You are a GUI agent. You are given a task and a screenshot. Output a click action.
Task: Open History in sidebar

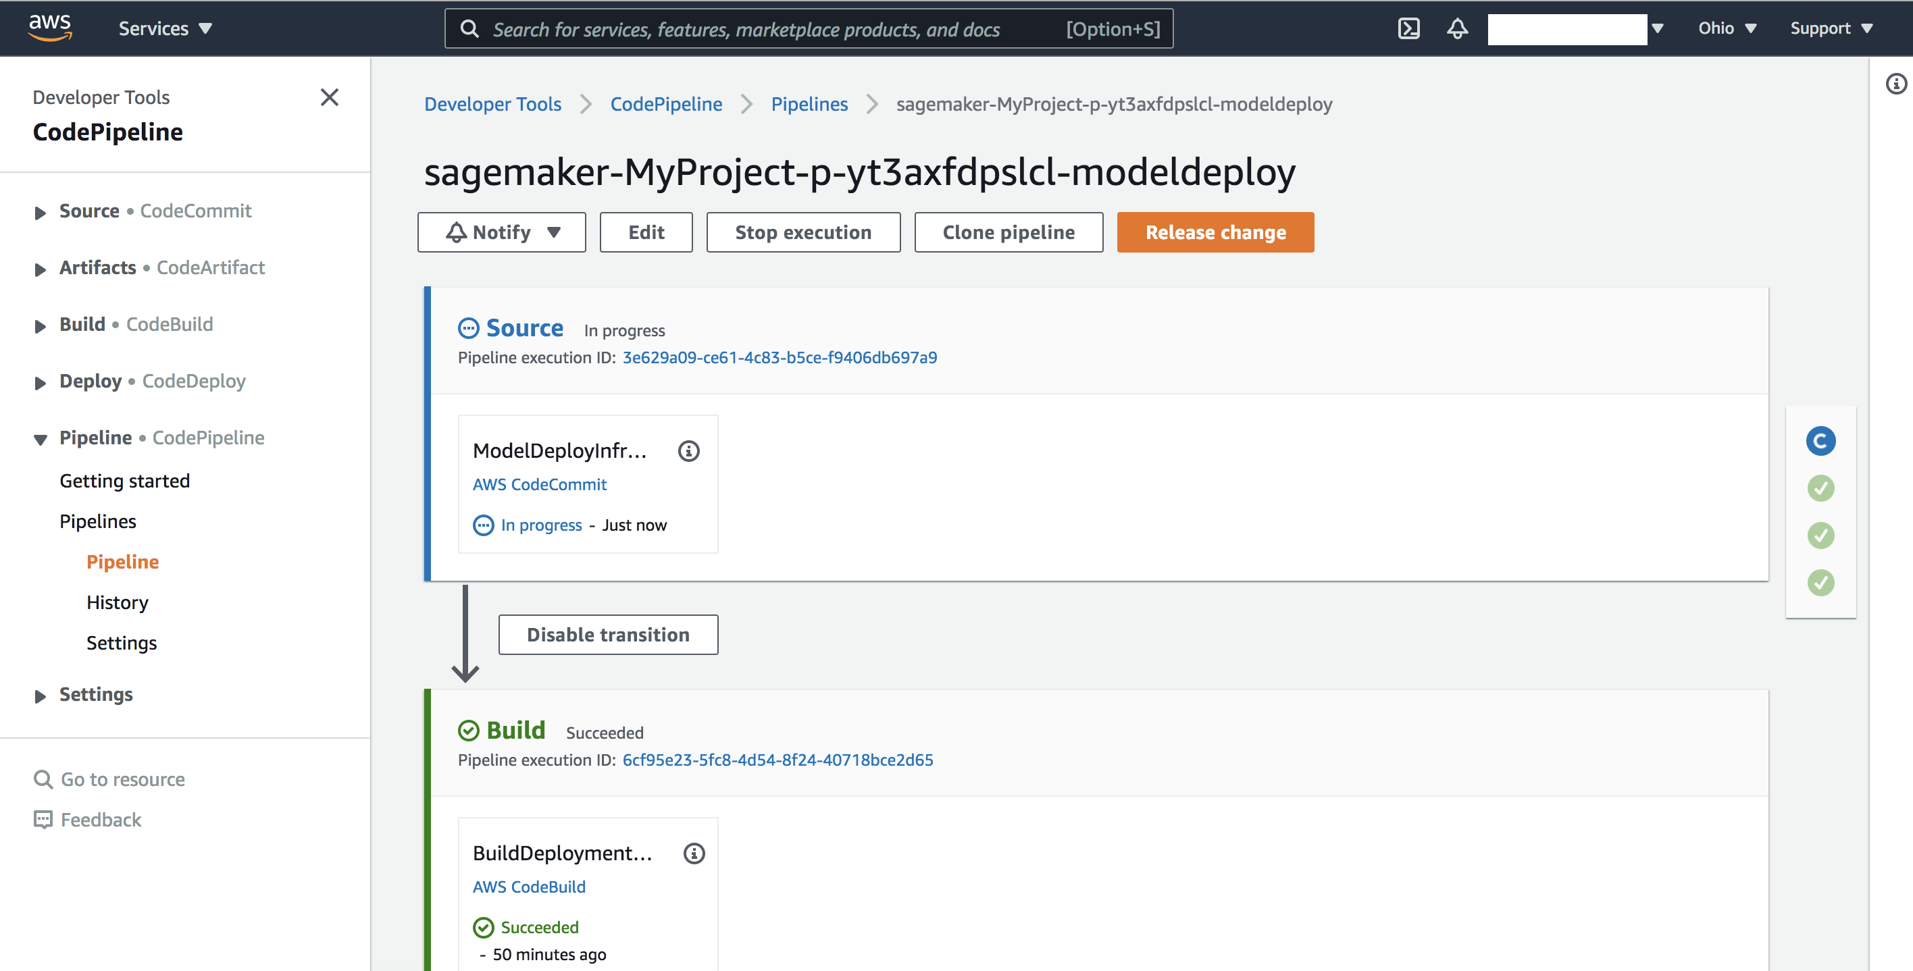[x=118, y=602]
